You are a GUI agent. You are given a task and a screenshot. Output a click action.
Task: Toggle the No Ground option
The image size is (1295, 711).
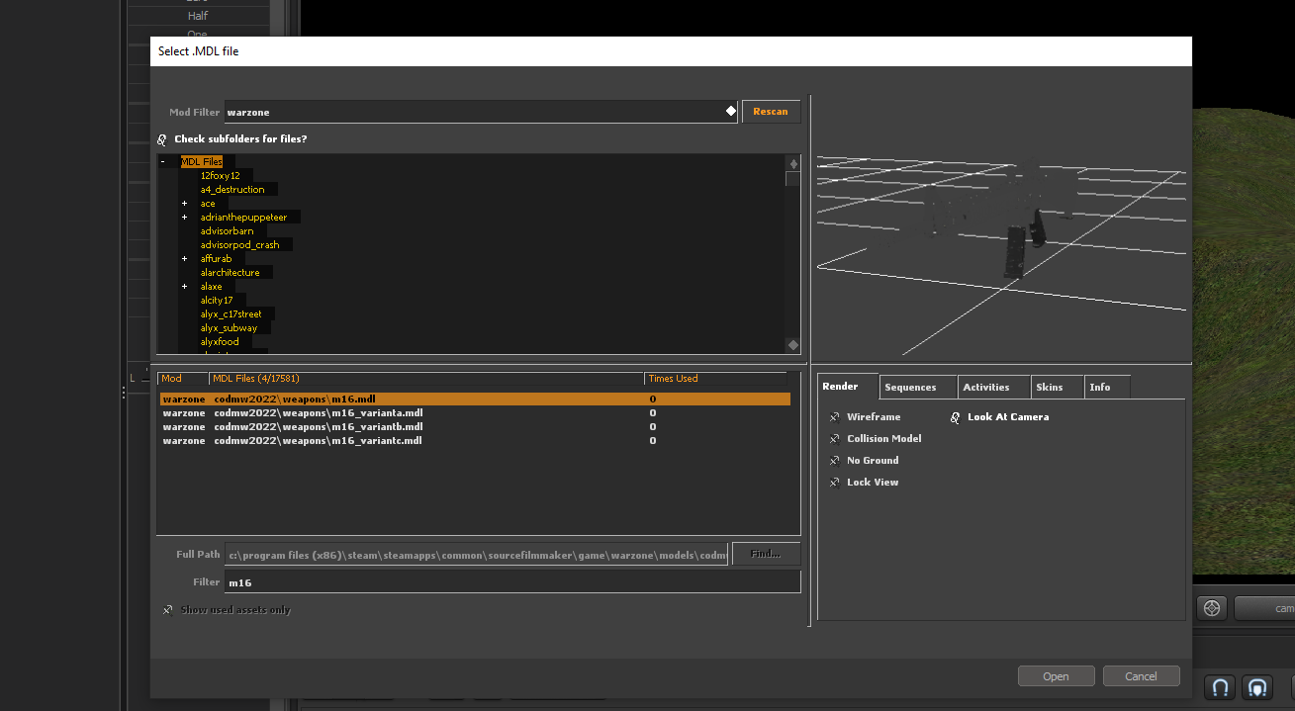pyautogui.click(x=835, y=461)
